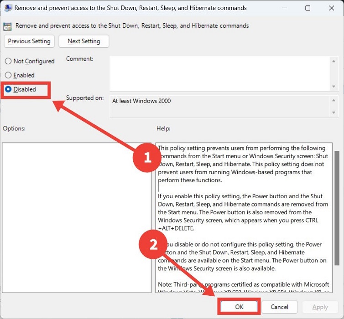Click the 'Help:' label
The image size is (344, 319).
coord(163,129)
